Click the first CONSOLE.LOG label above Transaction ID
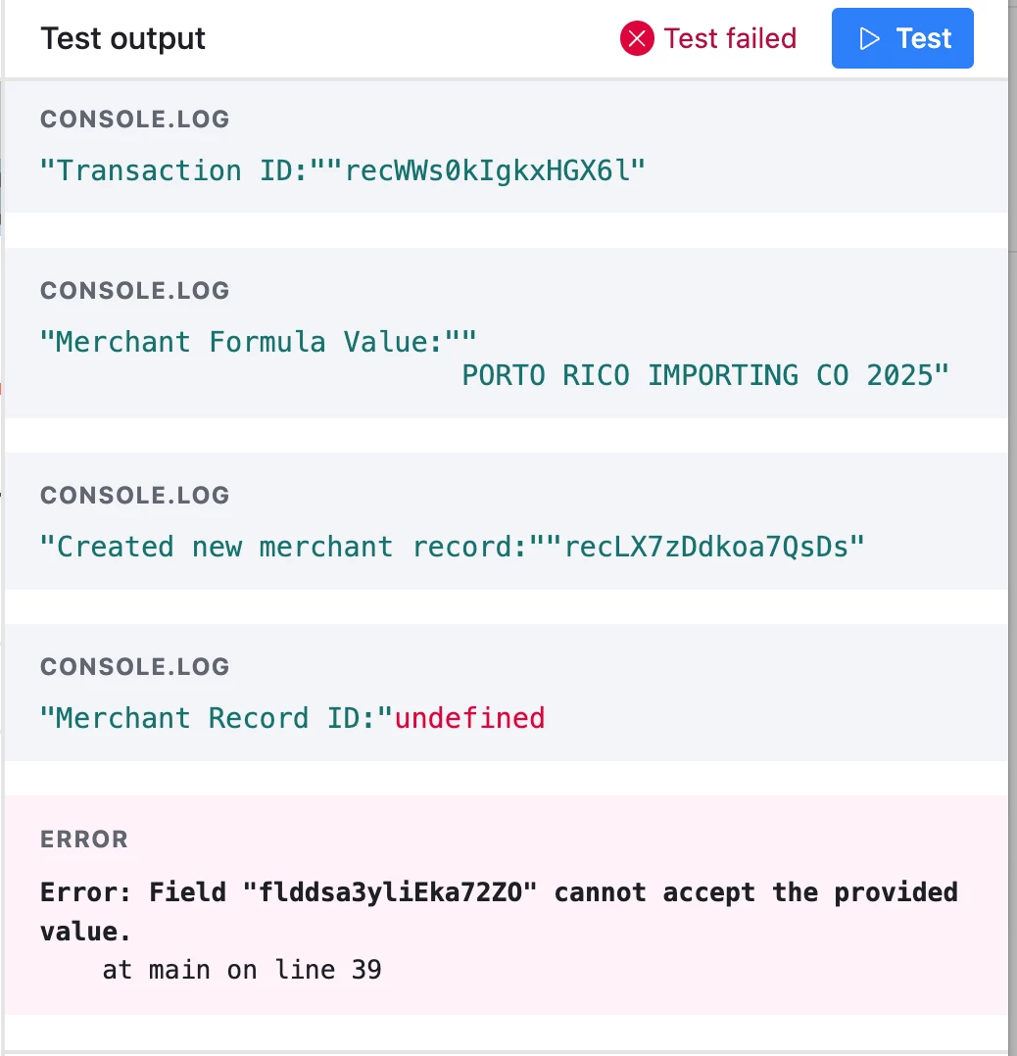Image resolution: width=1017 pixels, height=1056 pixels. pyautogui.click(x=134, y=120)
